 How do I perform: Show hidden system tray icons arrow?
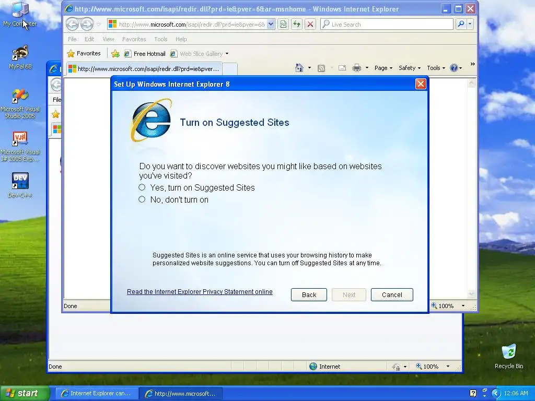tap(495, 394)
